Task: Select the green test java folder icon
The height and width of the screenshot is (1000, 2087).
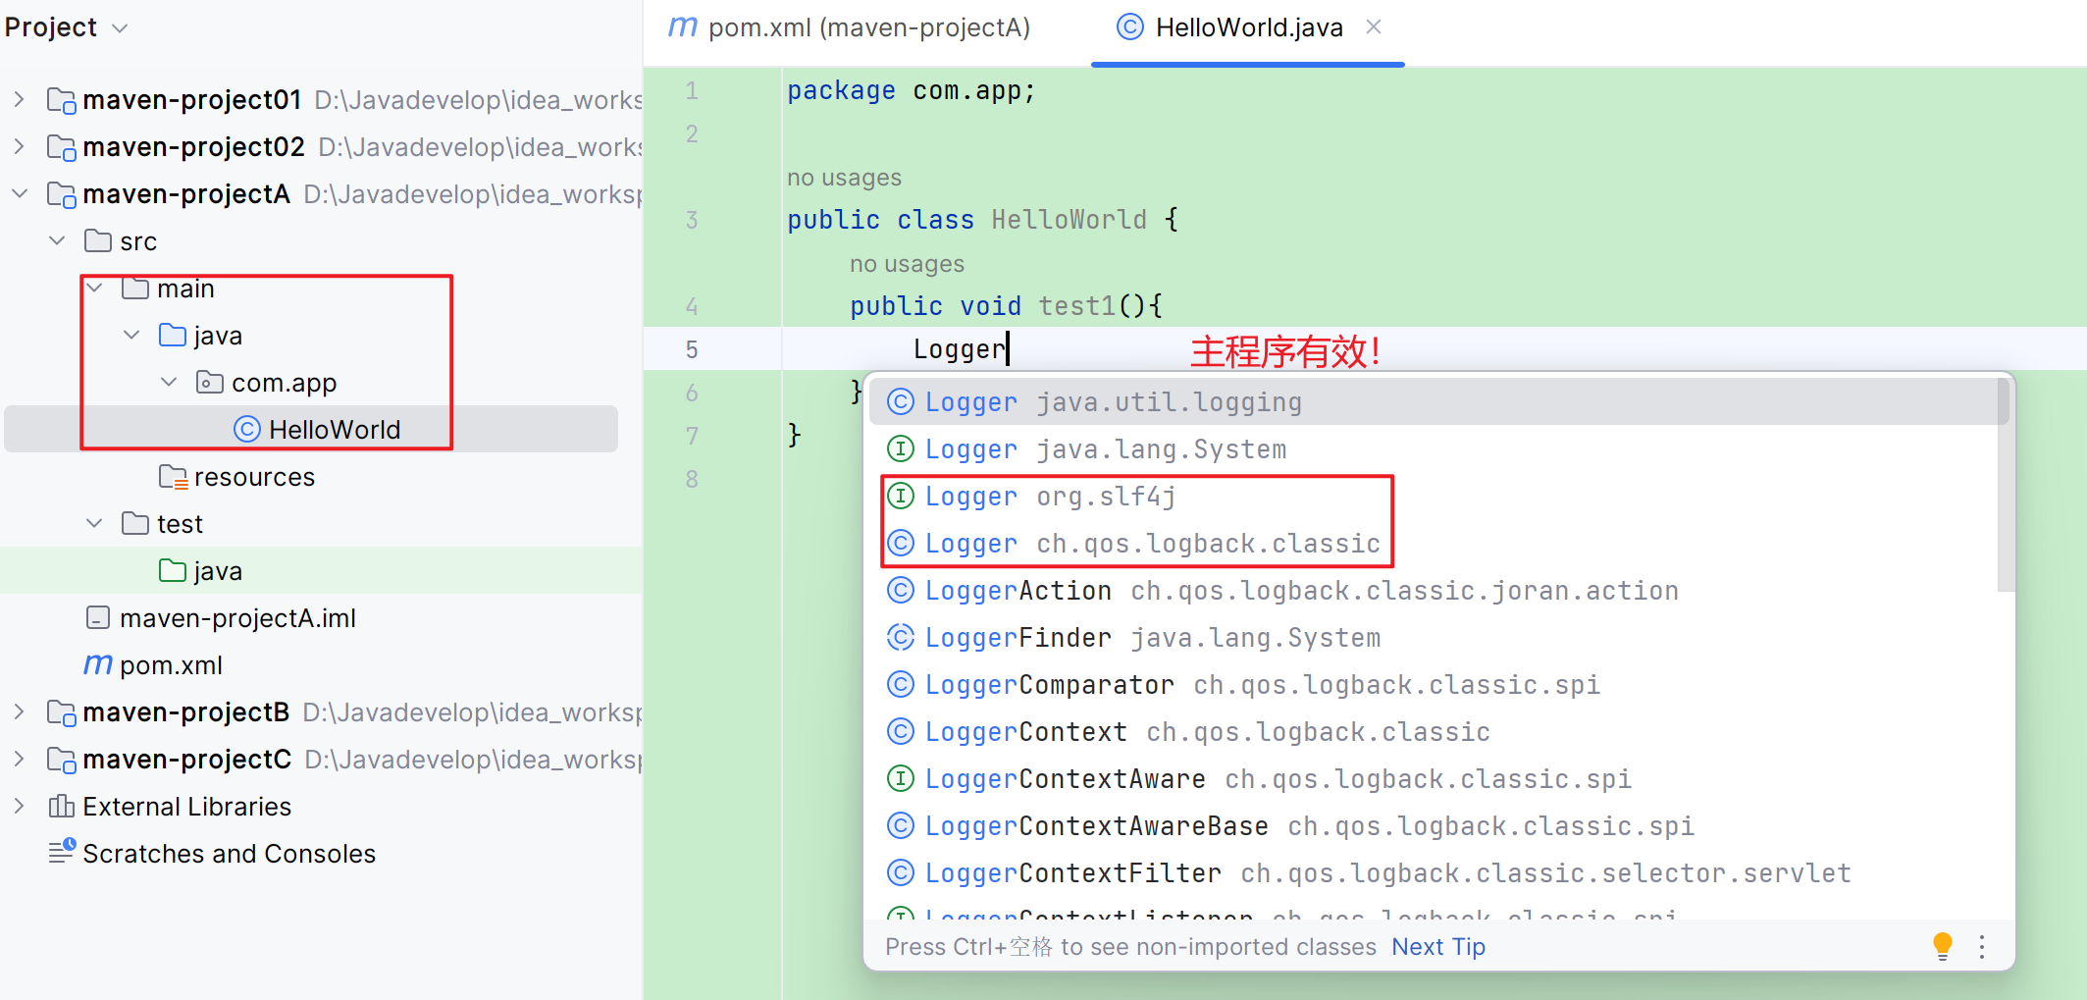Action: pyautogui.click(x=173, y=570)
